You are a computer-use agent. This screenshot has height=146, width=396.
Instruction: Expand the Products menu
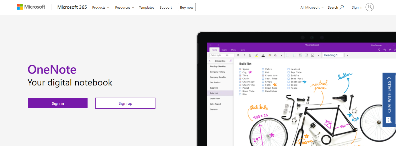[101, 7]
